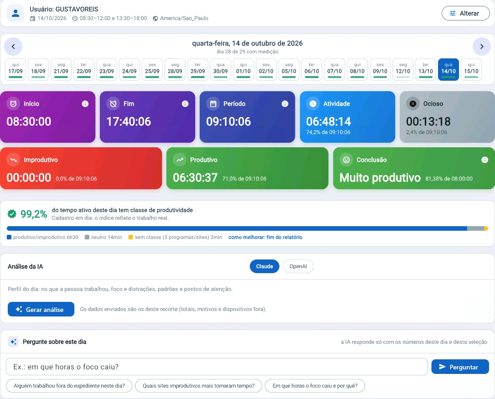The image size is (495, 399).
Task: Select the day ter 13/10
Action: click(x=426, y=69)
